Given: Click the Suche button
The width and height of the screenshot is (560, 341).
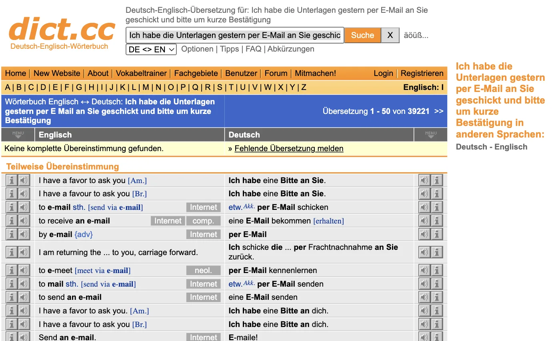Looking at the screenshot, I should [x=362, y=35].
